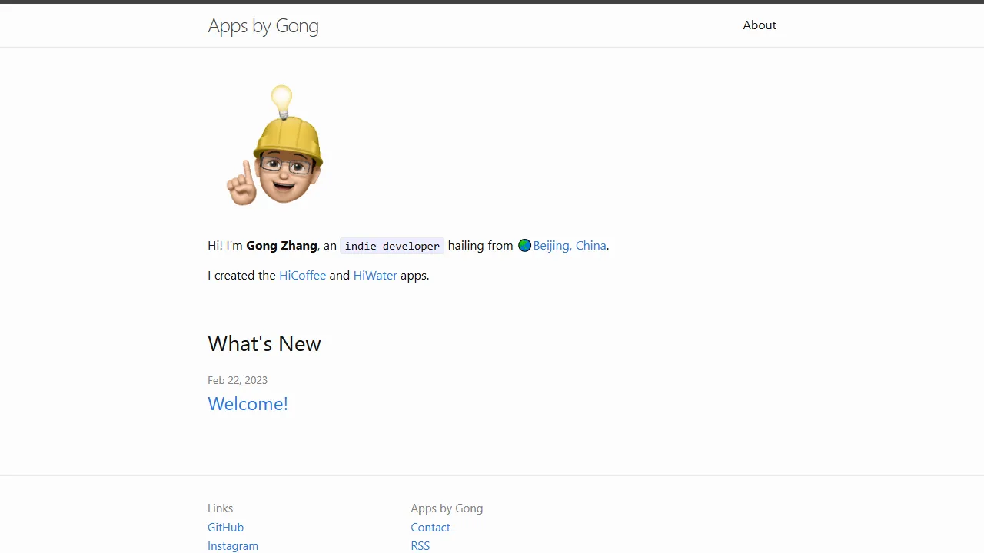Click the Feb 22, 2023 post date
984x553 pixels.
(x=238, y=380)
